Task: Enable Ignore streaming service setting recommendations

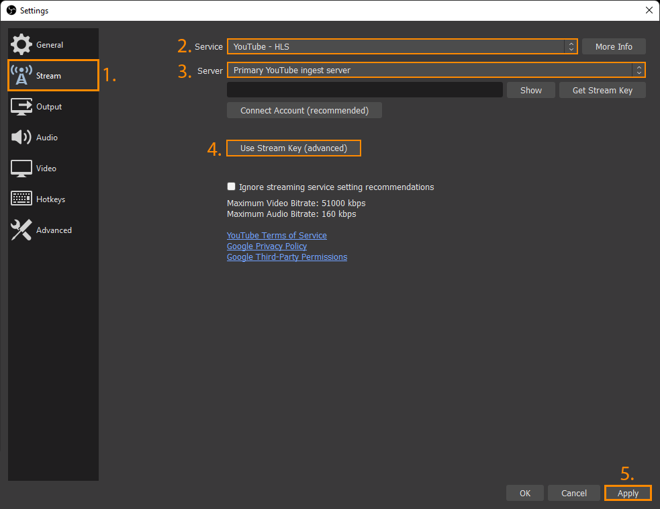Action: coord(231,187)
